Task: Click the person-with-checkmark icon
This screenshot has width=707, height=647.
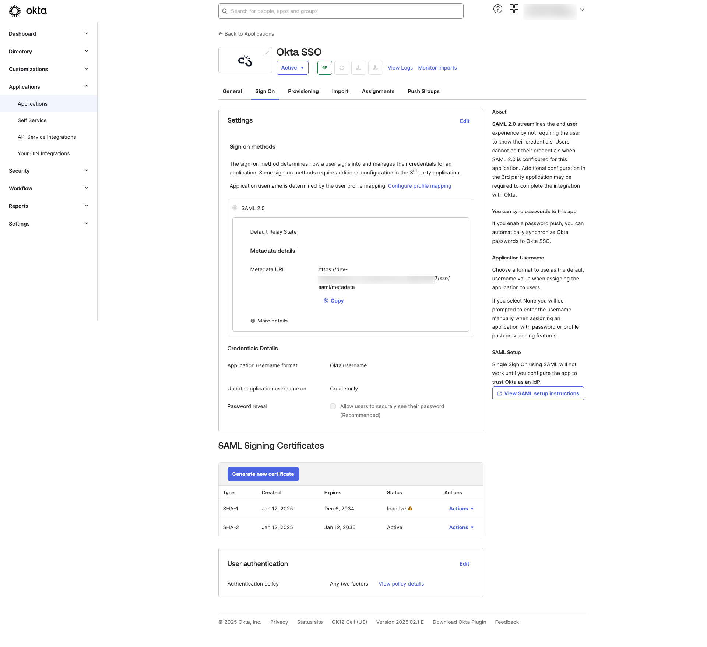Action: pos(375,68)
